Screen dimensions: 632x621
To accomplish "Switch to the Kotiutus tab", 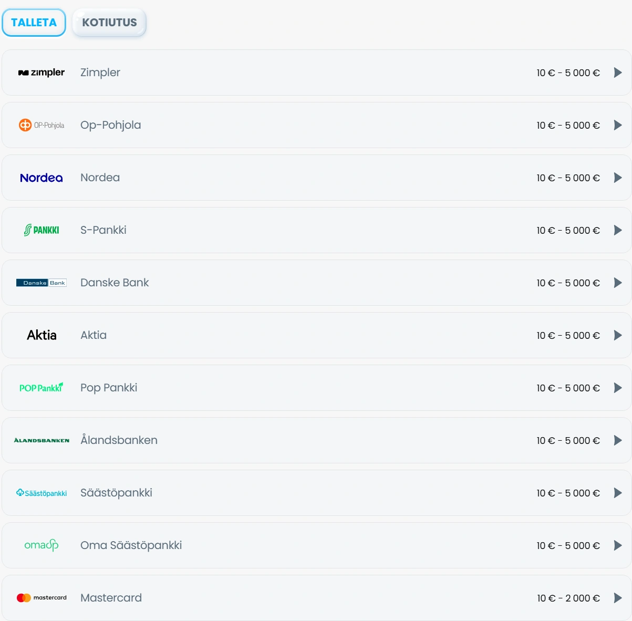I will (109, 23).
